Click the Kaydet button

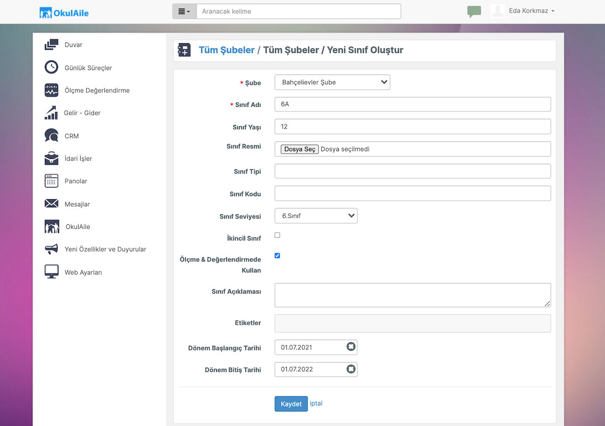[x=291, y=404]
